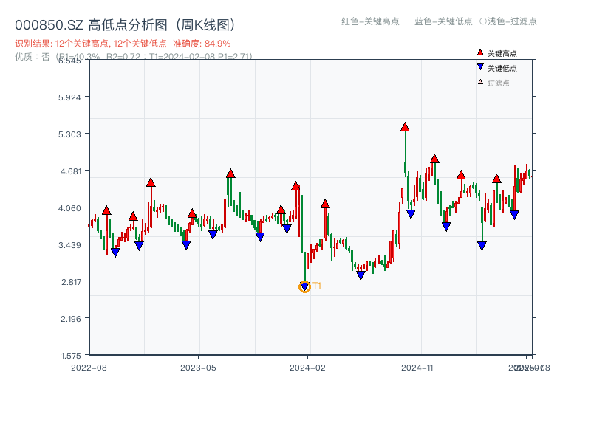Click the red triangle icon beside 关键高点 legend

[x=480, y=52]
